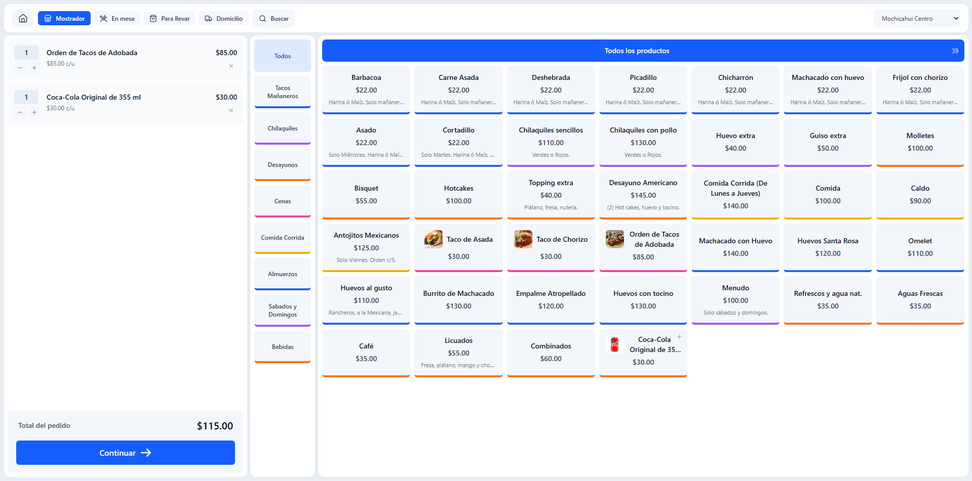The image size is (972, 481).
Task: Add Licuados to the order
Action: (x=458, y=353)
